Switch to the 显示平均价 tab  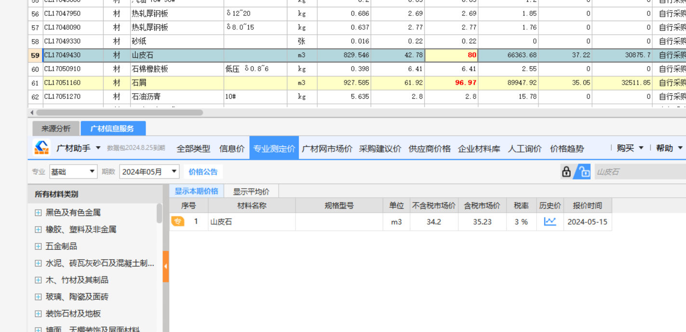(251, 192)
